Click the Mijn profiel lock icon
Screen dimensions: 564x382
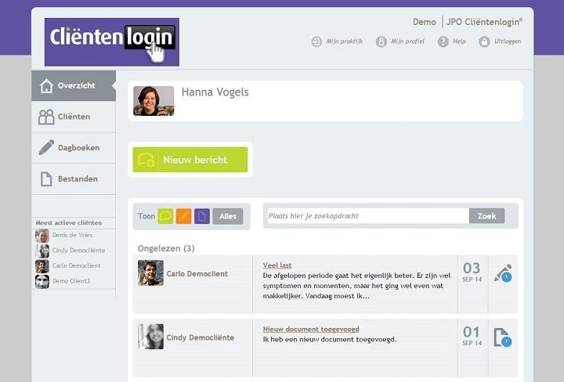point(381,41)
